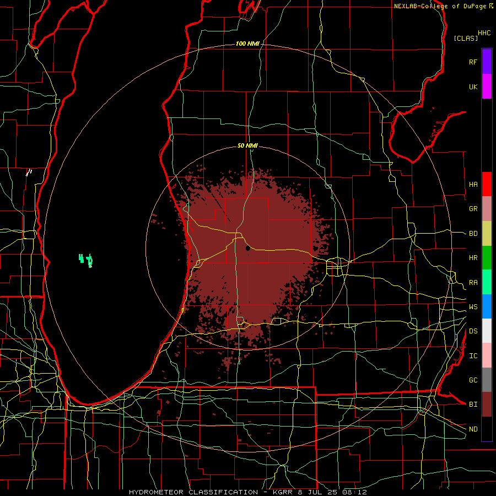Screen dimensions: 496x496
Task: Click the UK magenta legend swatch
Action: click(x=487, y=87)
